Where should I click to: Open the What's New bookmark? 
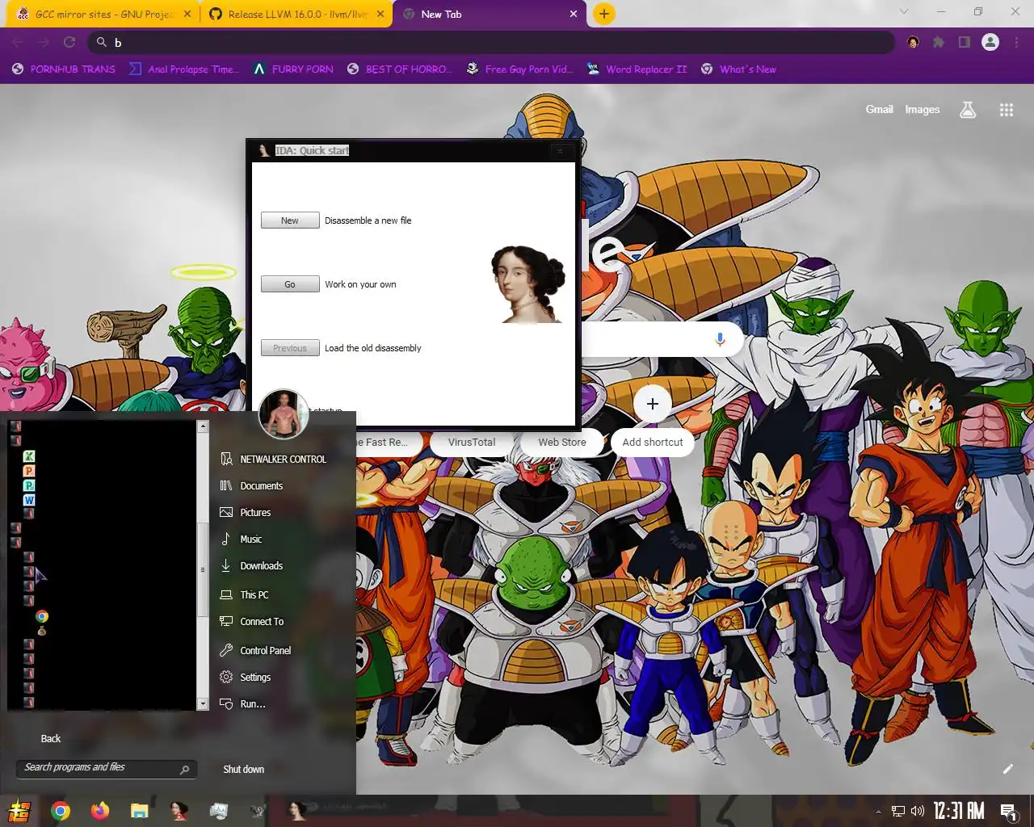(738, 69)
